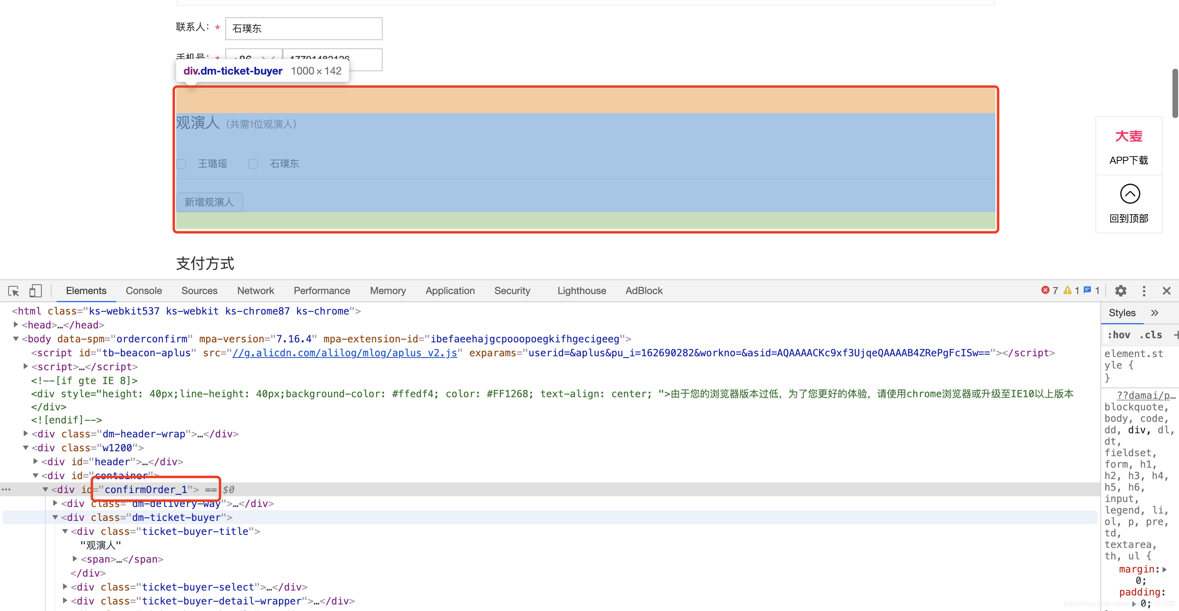Expand the head element node
The image size is (1179, 611).
pos(16,324)
